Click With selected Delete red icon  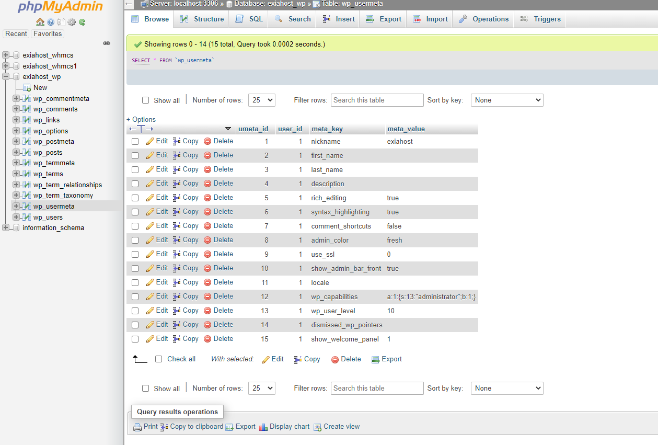(x=335, y=359)
